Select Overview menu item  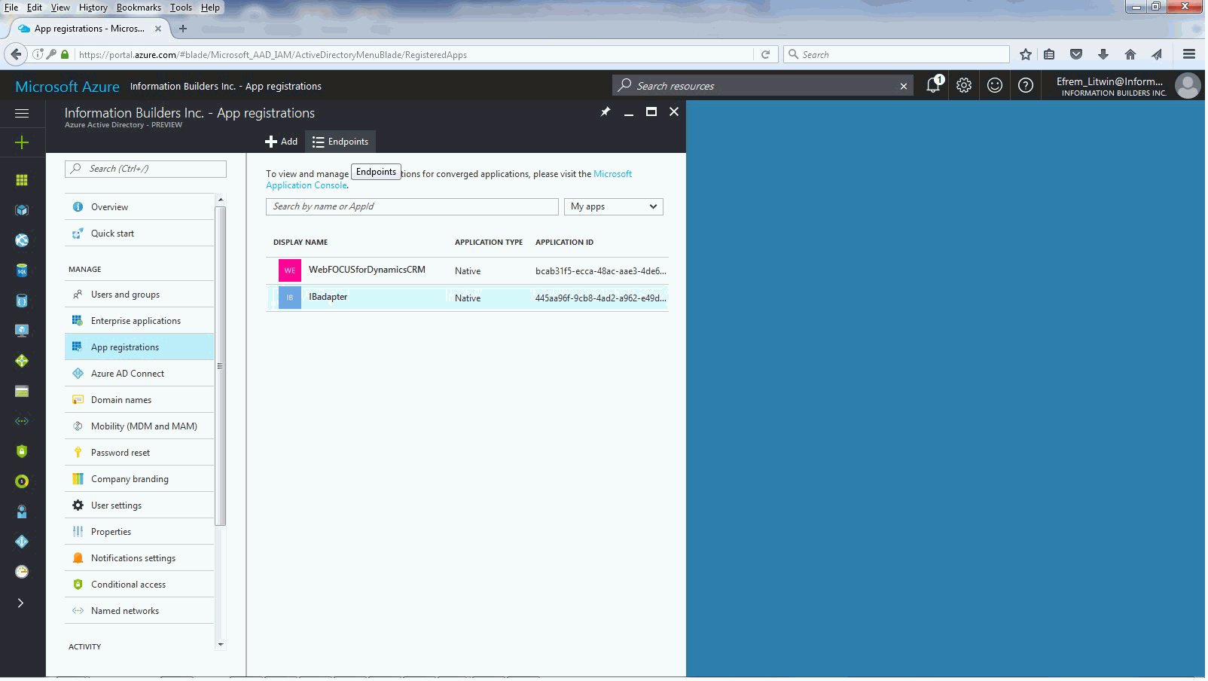[x=139, y=207]
